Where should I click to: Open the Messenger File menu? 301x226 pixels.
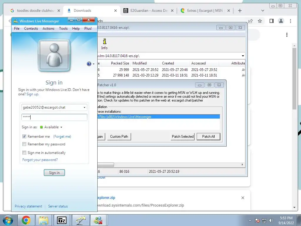click(x=17, y=29)
